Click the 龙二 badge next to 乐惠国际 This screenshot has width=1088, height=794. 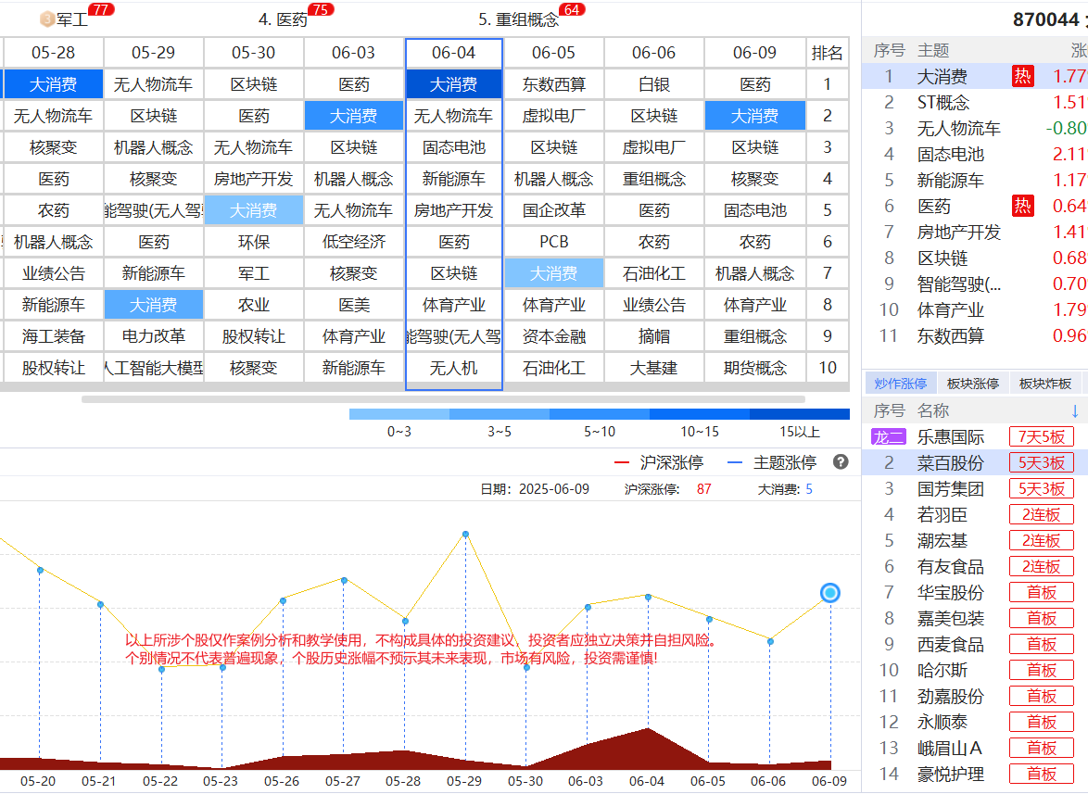[889, 437]
